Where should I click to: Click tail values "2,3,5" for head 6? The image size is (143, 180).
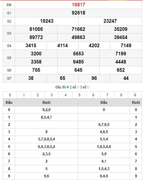click(x=46, y=154)
